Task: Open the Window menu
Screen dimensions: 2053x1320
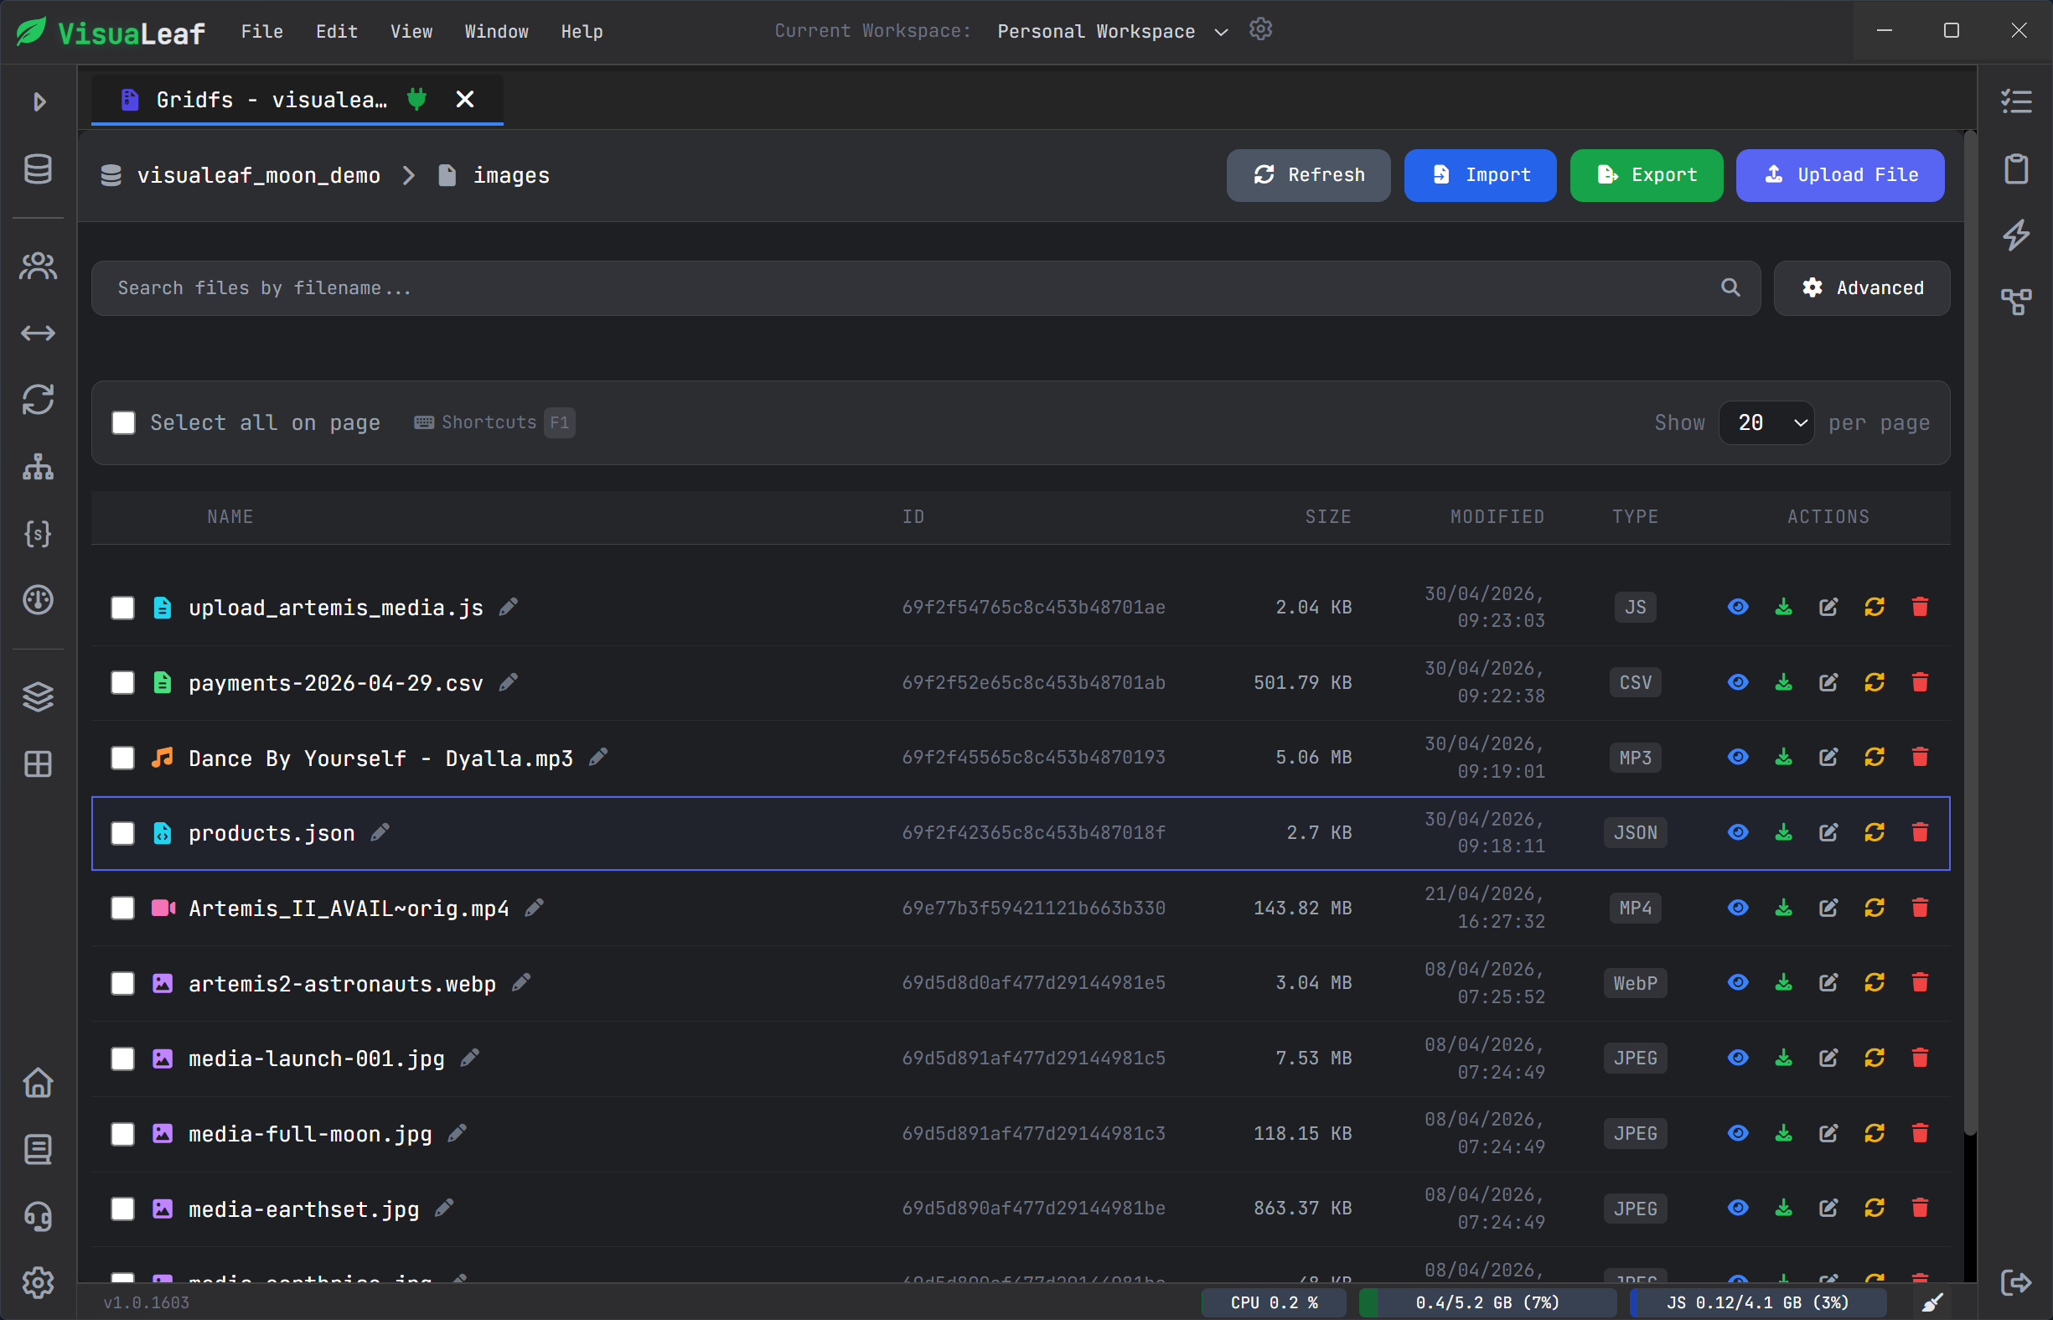Action: tap(496, 32)
